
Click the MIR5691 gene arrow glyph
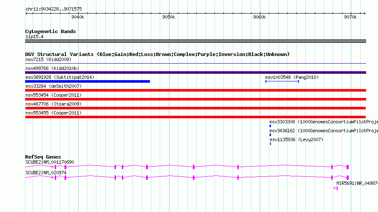pos(336,188)
